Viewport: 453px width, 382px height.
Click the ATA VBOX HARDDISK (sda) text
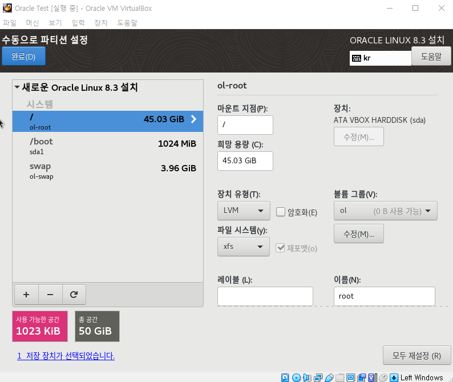point(379,120)
